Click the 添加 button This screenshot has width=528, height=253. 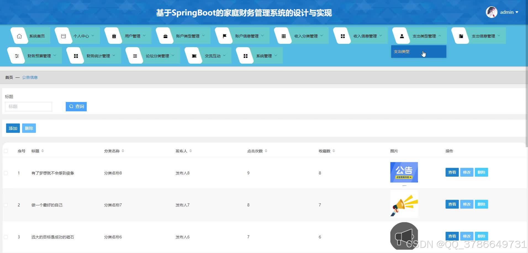coord(13,128)
